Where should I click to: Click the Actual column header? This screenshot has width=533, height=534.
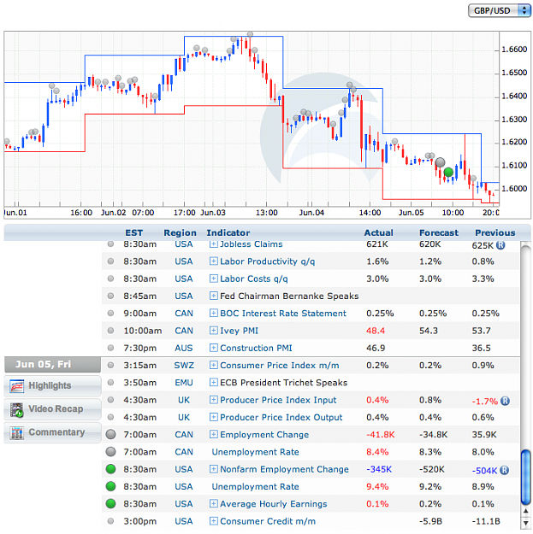[x=378, y=233]
